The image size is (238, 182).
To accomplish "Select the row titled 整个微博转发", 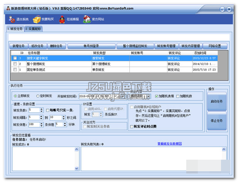I will click(x=114, y=64).
